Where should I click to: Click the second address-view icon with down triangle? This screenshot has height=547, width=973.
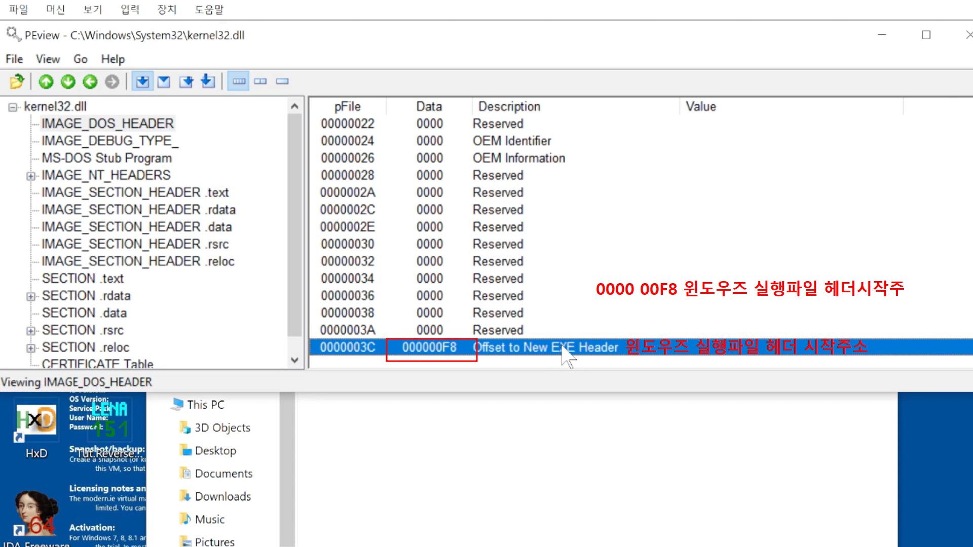coord(164,81)
